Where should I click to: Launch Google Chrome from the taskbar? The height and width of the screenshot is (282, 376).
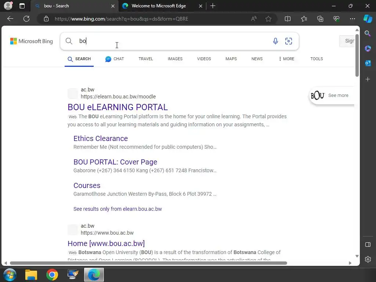[x=52, y=275]
